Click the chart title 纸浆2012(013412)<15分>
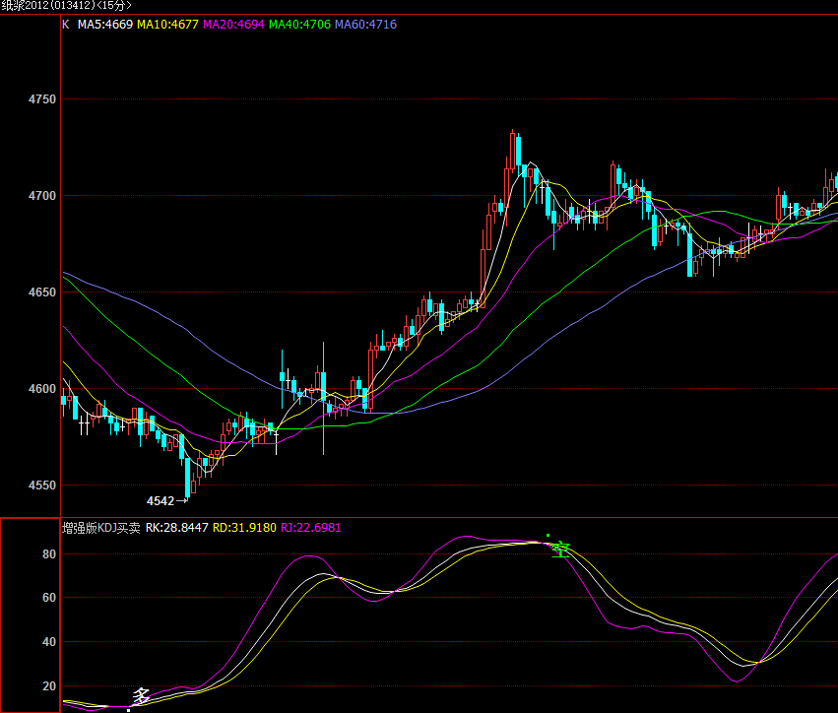Screen dimensions: 838x713 (66, 5)
